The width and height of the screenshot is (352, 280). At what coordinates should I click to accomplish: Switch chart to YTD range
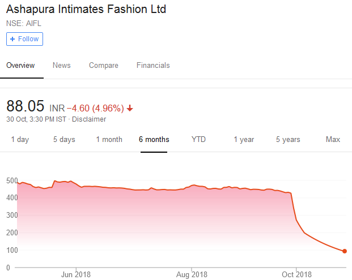click(198, 140)
